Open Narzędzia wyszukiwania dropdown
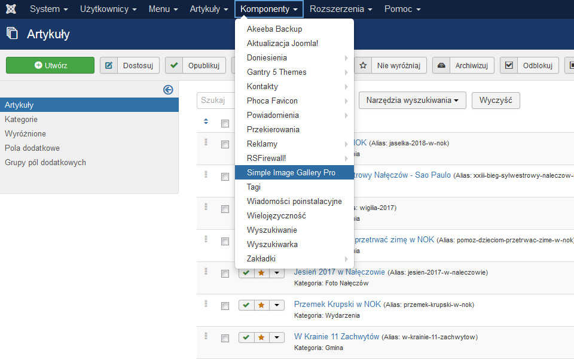The width and height of the screenshot is (574, 359). tap(412, 101)
